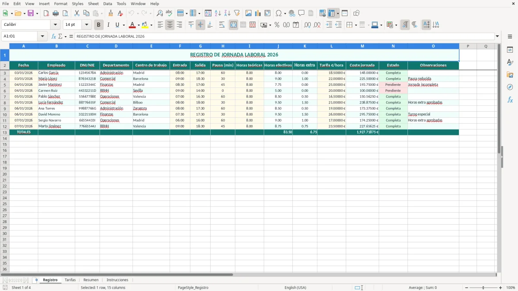This screenshot has width=518, height=291.
Task: Adjust the zoom slider handle
Action: coord(483,288)
